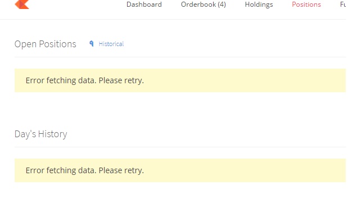The image size is (348, 203).
Task: Click the error banner under Day's History
Action: click(180, 170)
